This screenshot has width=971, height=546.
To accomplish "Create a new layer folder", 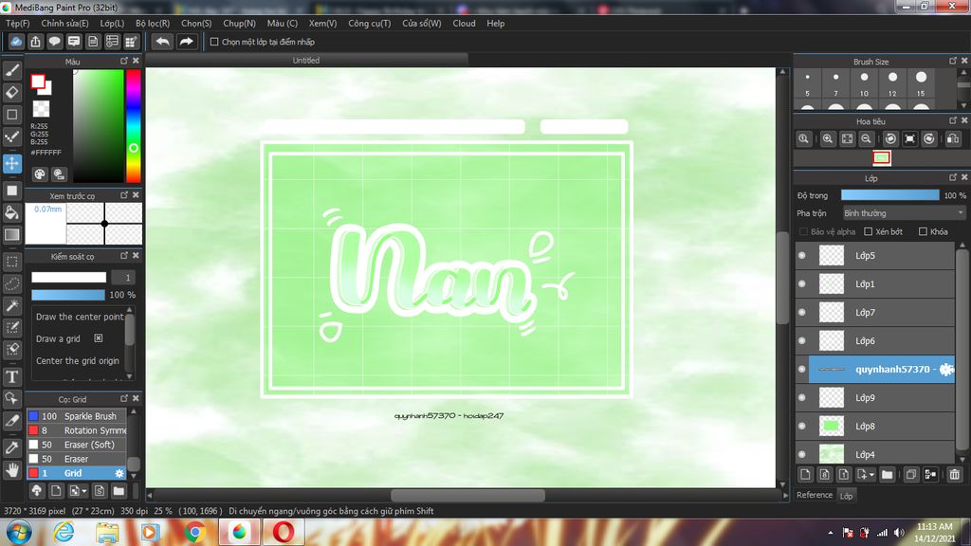I will [887, 475].
